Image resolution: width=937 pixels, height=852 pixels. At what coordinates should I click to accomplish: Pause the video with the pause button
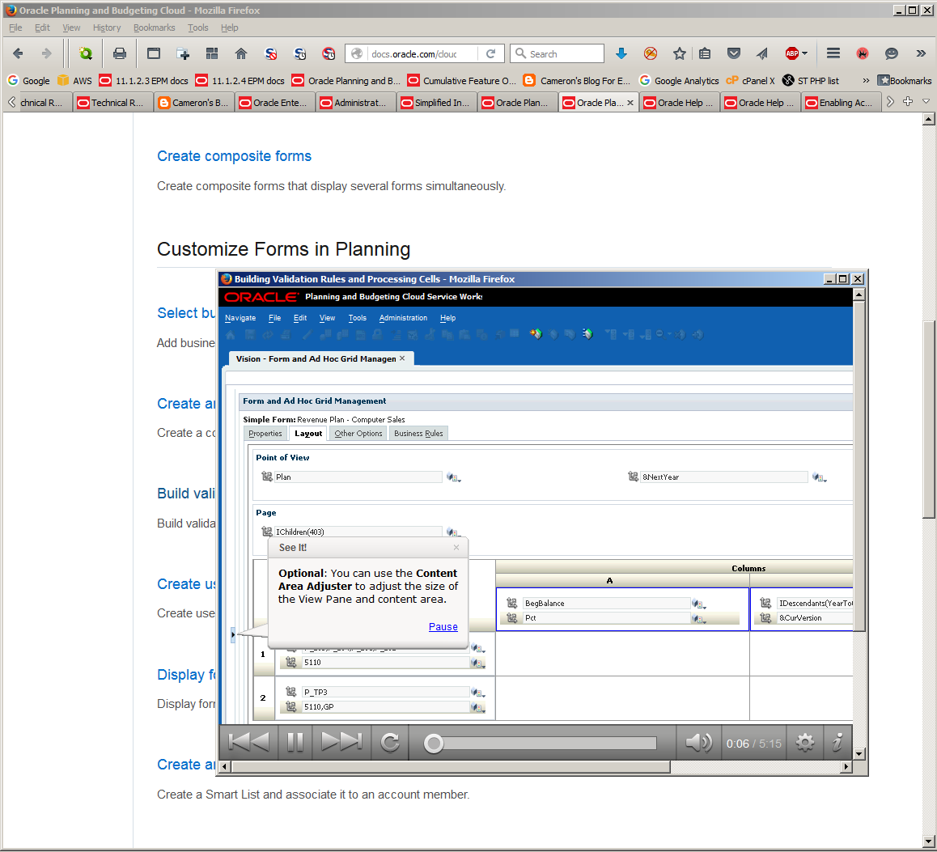(x=295, y=743)
